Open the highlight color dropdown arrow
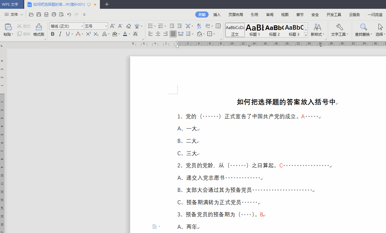This screenshot has width=386, height=233. (119, 34)
